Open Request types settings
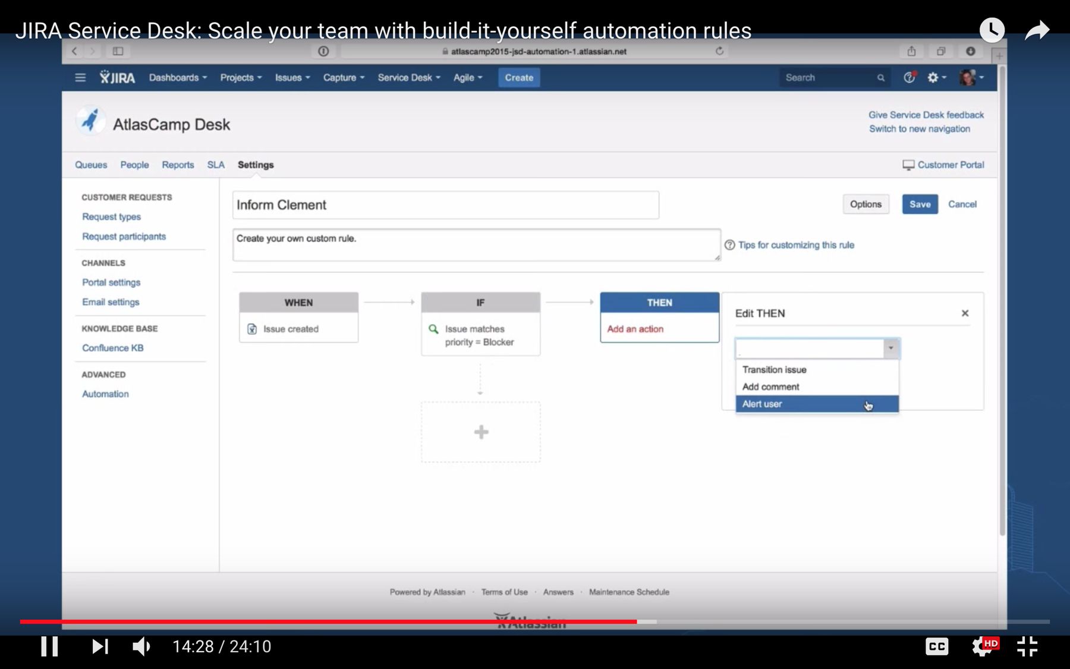Screen dimensions: 1070x669 click(x=111, y=216)
